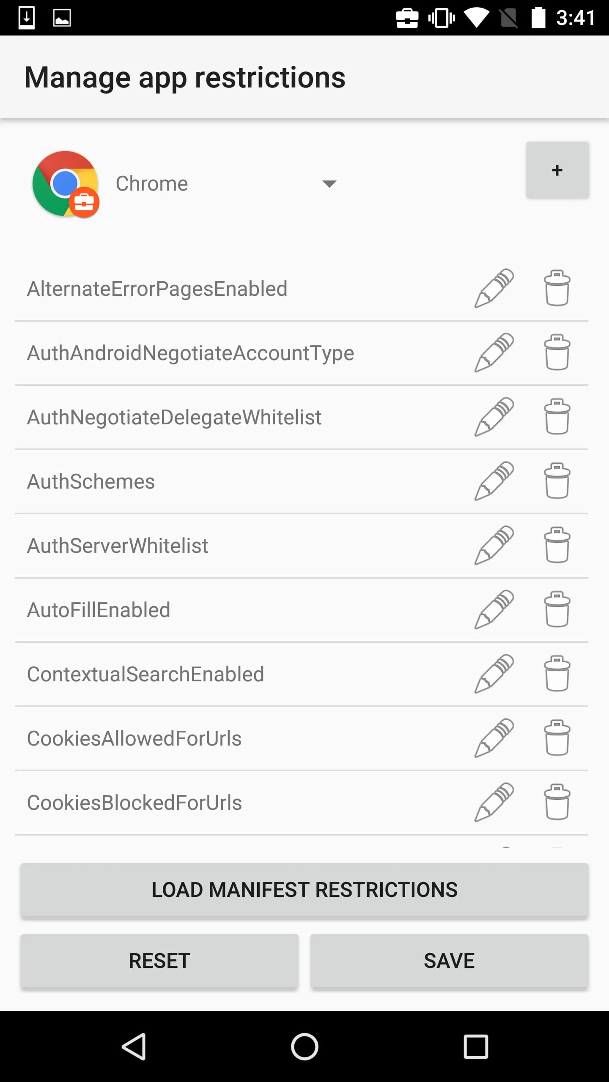Tap the Android back navigation button

pyautogui.click(x=134, y=1046)
